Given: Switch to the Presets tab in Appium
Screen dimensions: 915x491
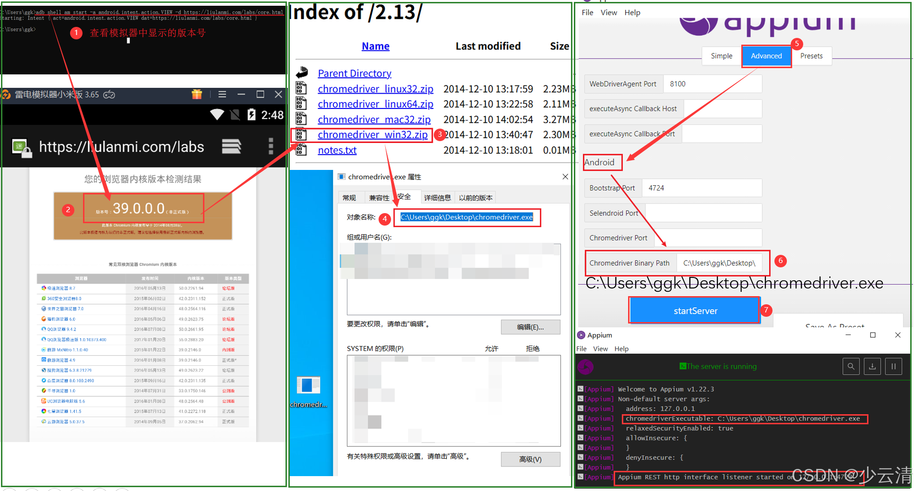Looking at the screenshot, I should (811, 56).
